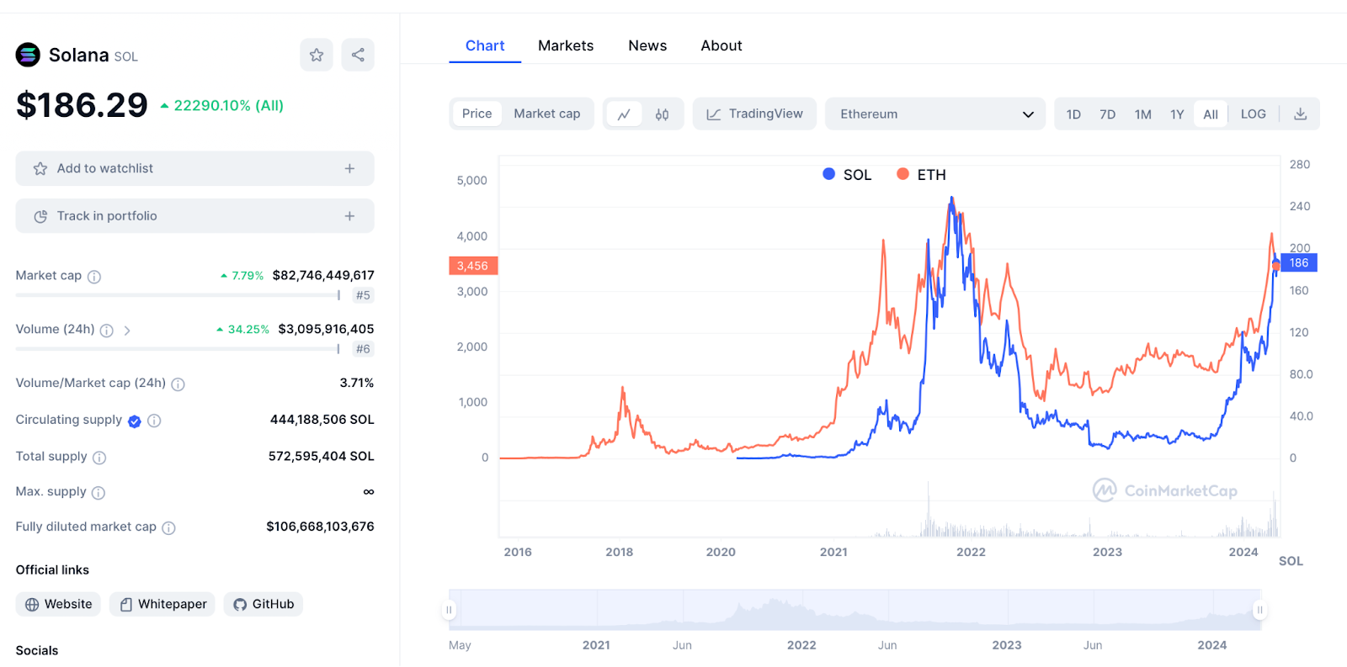The width and height of the screenshot is (1347, 667).
Task: Click the Add to watchlist button
Action: point(194,169)
